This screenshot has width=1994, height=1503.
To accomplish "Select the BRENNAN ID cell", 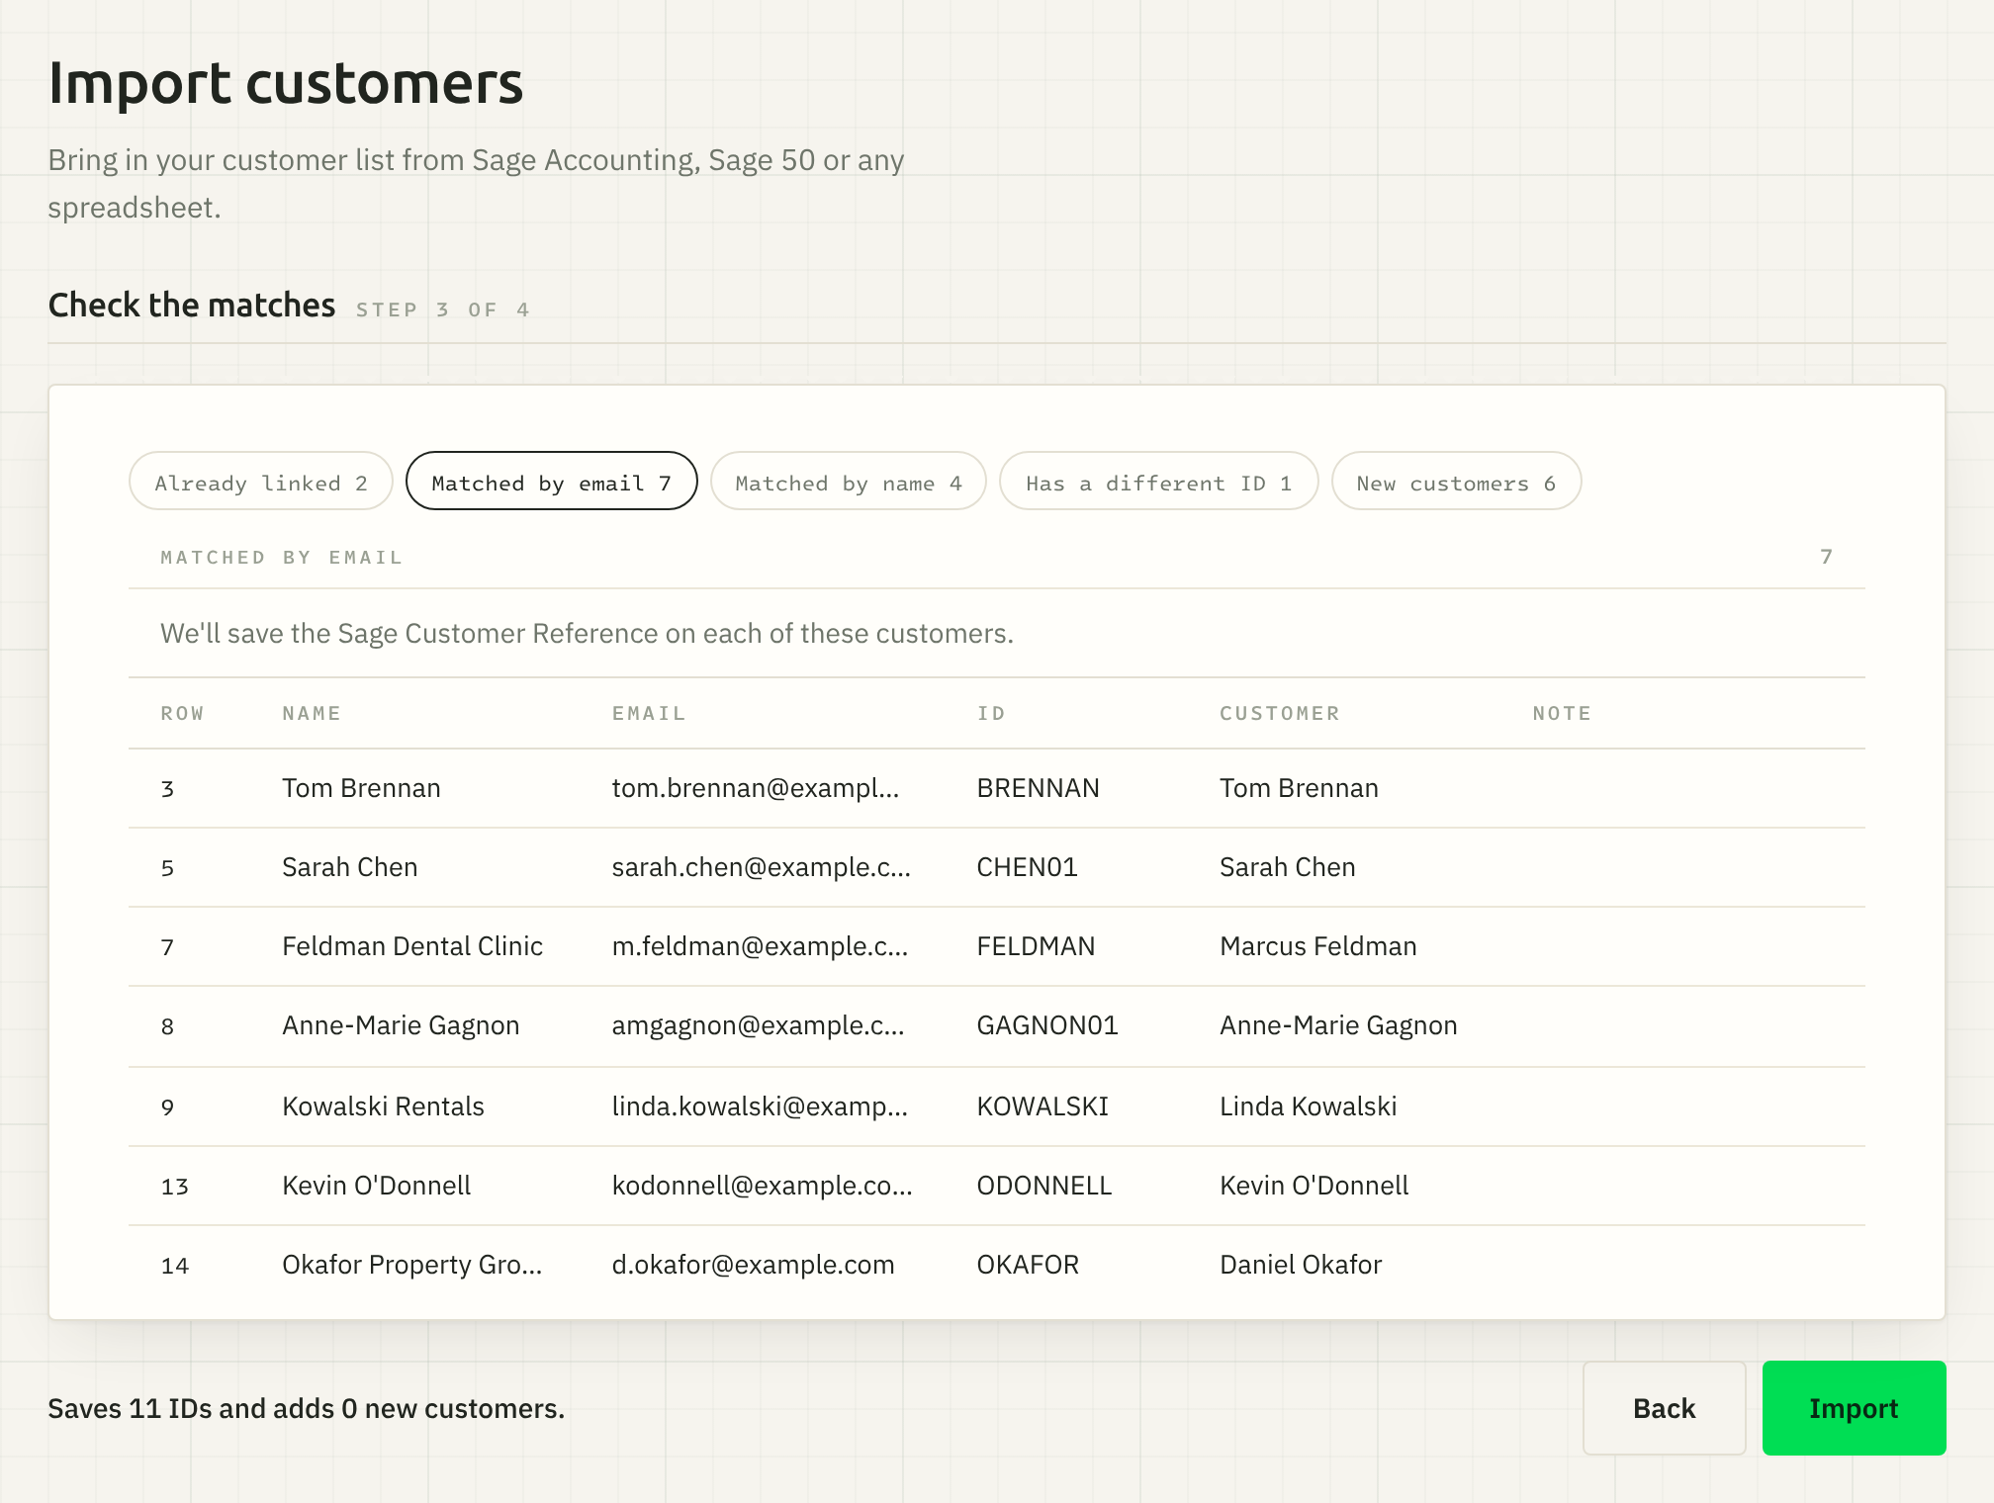I will [x=1038, y=788].
